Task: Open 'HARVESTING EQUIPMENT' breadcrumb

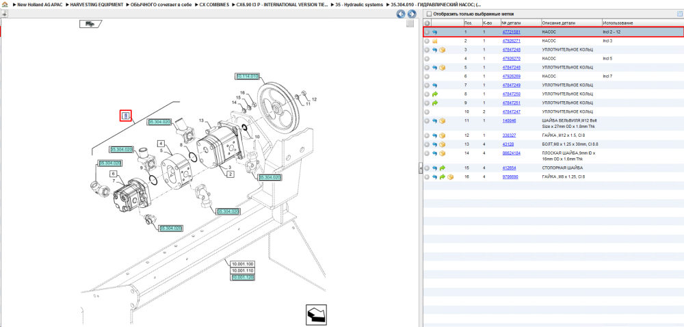Action: pyautogui.click(x=97, y=4)
